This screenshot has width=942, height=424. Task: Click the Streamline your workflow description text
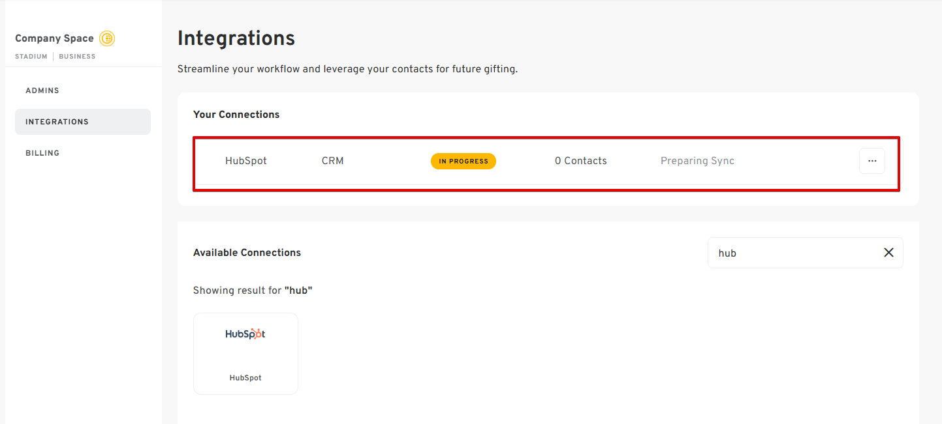[347, 69]
